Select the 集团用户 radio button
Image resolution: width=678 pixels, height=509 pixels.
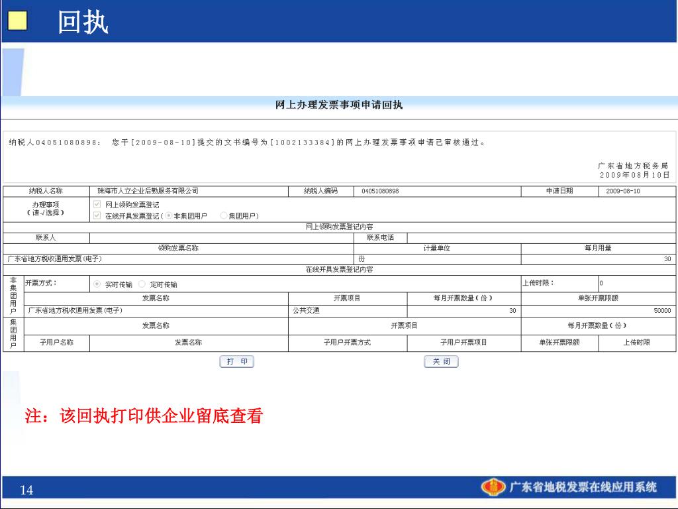click(x=224, y=215)
